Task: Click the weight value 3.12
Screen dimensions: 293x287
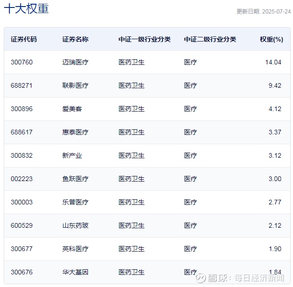Action: pos(275,155)
